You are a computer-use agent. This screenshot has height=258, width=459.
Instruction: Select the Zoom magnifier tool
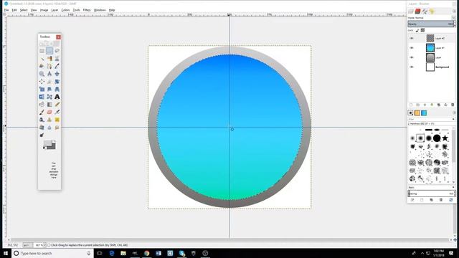click(42, 74)
